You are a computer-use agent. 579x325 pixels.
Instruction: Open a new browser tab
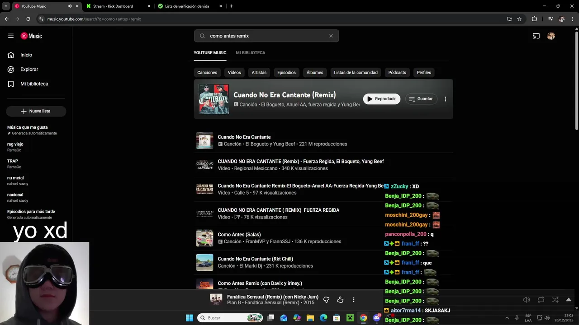(232, 6)
